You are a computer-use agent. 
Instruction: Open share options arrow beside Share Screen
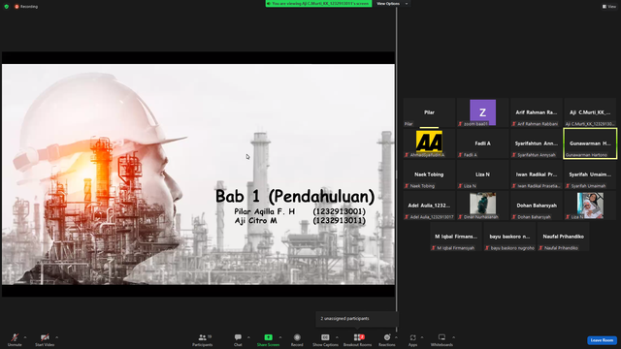(280, 337)
